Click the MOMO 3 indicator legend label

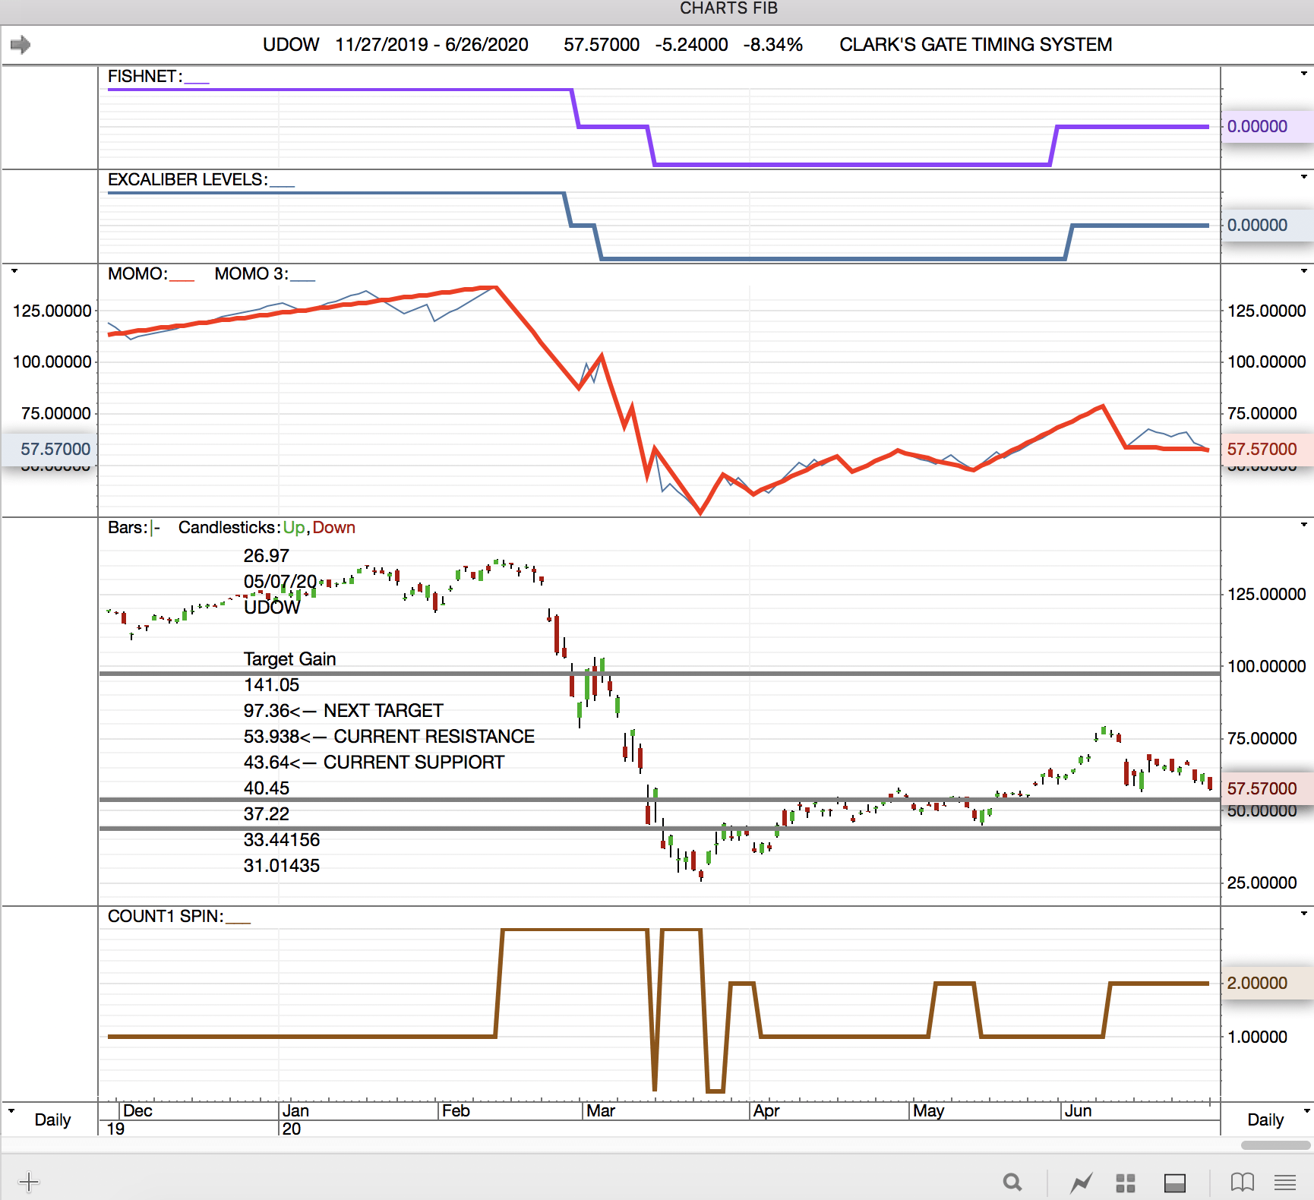point(251,274)
